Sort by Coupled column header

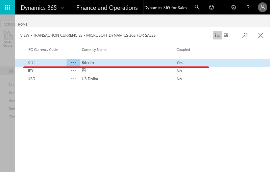183,50
